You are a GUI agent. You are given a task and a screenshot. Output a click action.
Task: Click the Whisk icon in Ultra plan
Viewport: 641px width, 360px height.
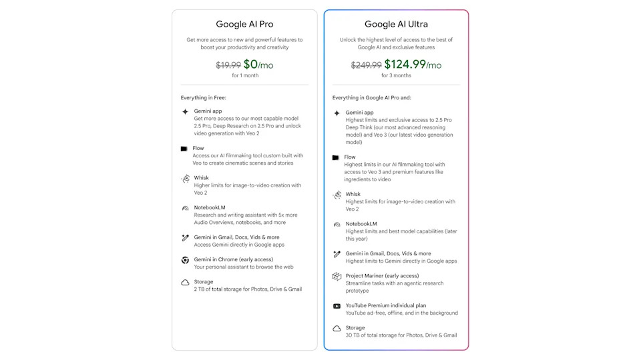[x=337, y=195]
